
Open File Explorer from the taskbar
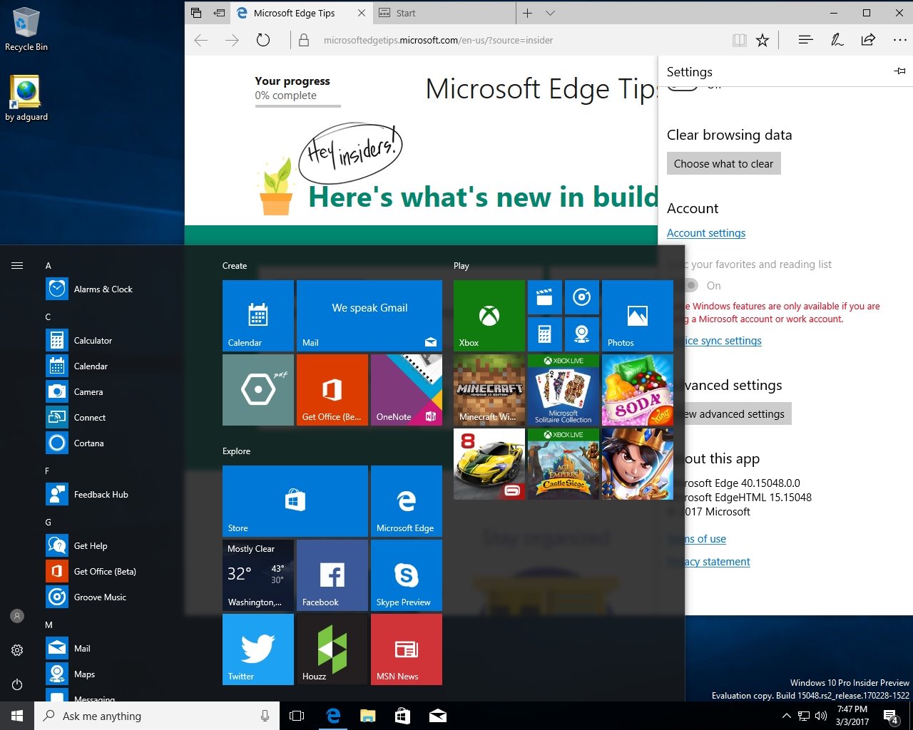point(367,716)
